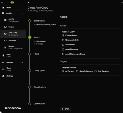
Task: Click the completed Identification step circle
Action: [x=30, y=21]
